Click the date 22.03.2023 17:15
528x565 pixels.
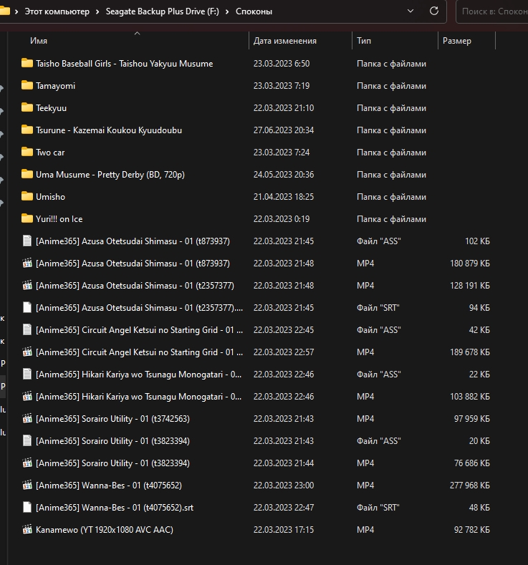click(x=284, y=530)
